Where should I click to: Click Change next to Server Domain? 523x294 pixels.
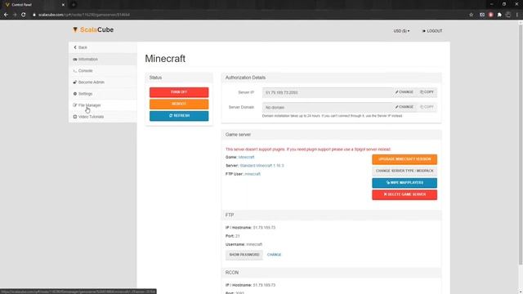pyautogui.click(x=405, y=107)
